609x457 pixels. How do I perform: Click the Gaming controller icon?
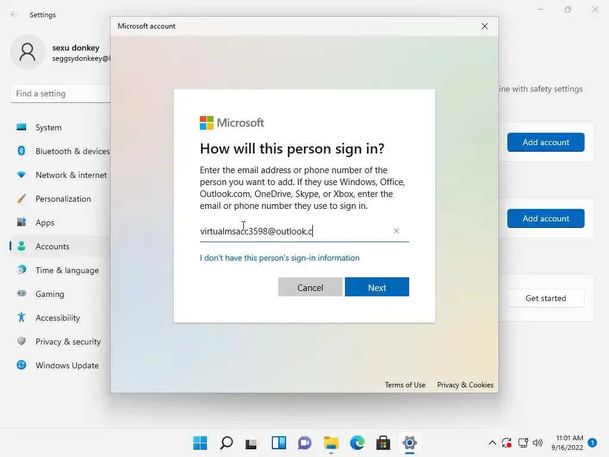[21, 293]
